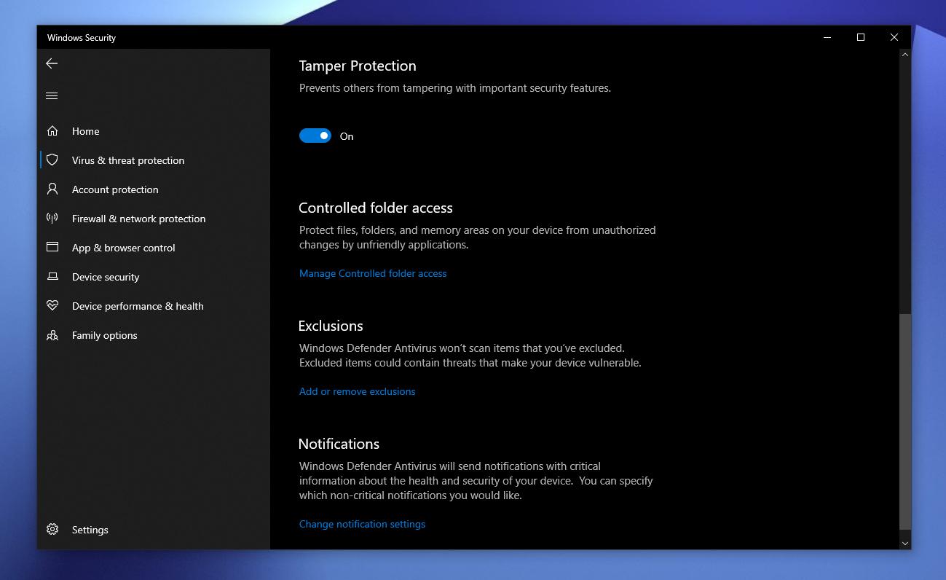This screenshot has height=580, width=946.
Task: Click the shield icon for Virus protection
Action: coord(52,160)
